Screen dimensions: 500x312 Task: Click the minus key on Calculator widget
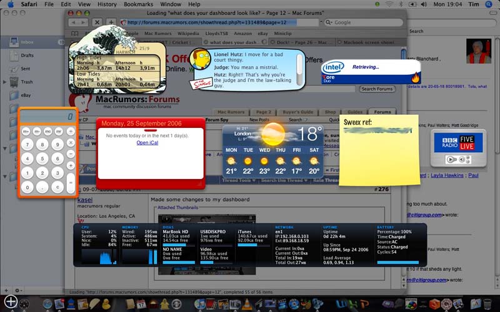[71, 154]
